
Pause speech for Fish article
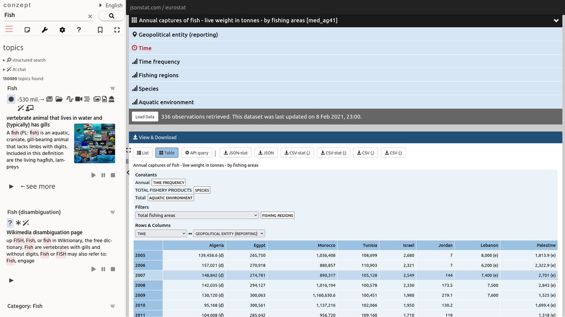coord(103,175)
